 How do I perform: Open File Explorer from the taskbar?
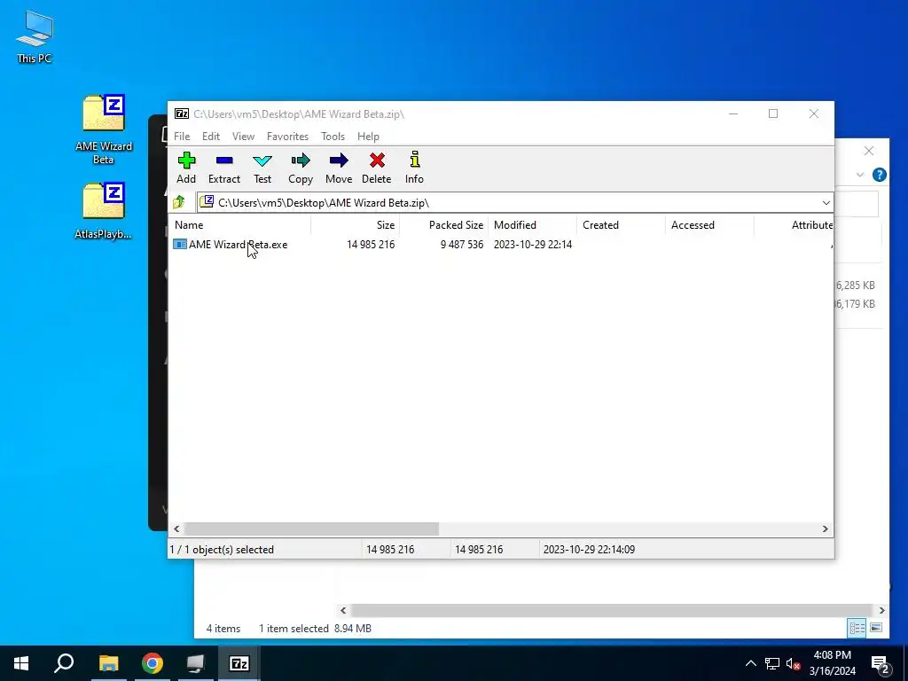pyautogui.click(x=108, y=663)
